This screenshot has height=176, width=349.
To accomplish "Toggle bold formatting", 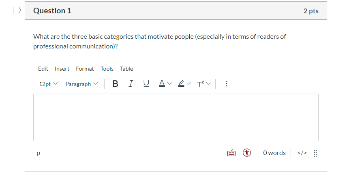I will tap(115, 84).
